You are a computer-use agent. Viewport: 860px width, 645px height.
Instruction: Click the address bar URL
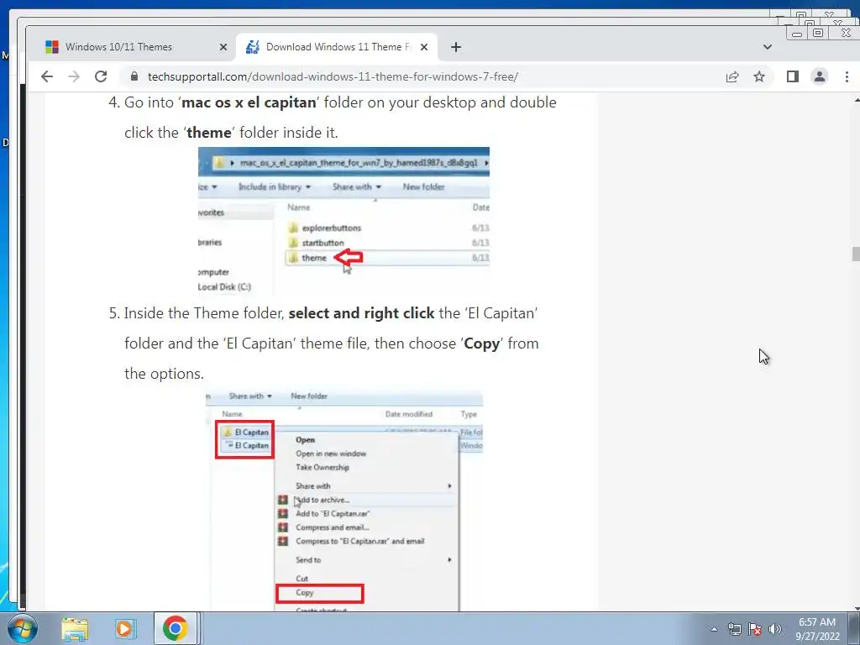pyautogui.click(x=333, y=76)
